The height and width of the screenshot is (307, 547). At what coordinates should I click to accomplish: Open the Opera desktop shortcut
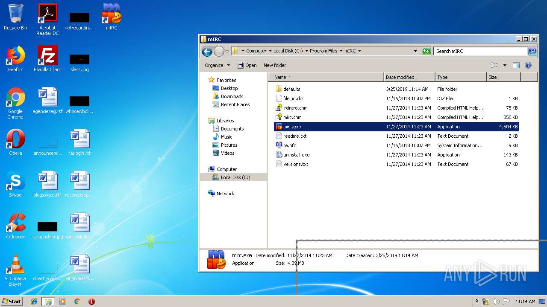coord(15,142)
